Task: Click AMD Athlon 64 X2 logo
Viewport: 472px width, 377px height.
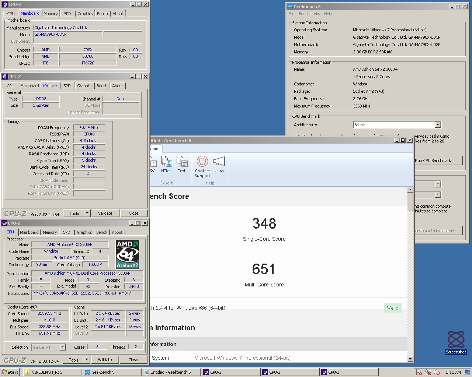Action: (x=127, y=254)
